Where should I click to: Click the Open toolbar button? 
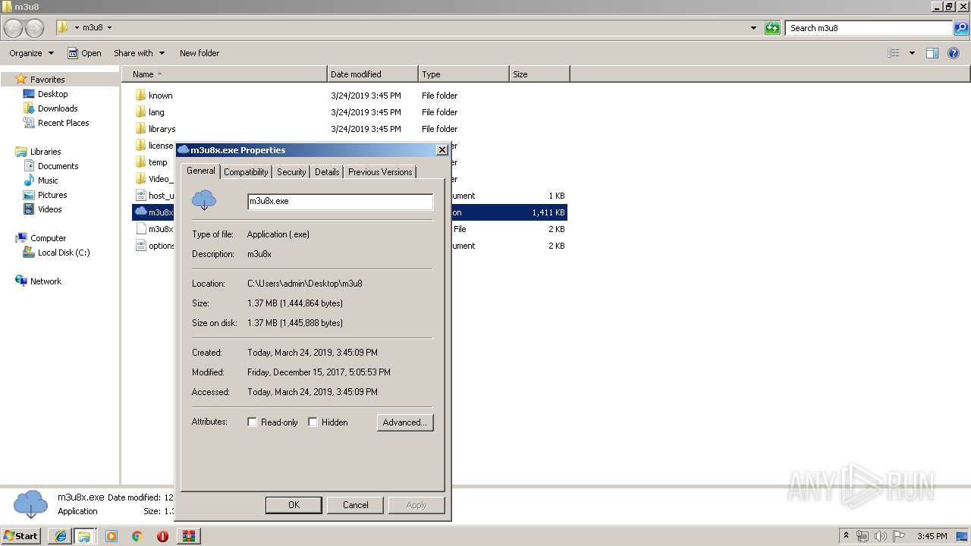pyautogui.click(x=84, y=53)
